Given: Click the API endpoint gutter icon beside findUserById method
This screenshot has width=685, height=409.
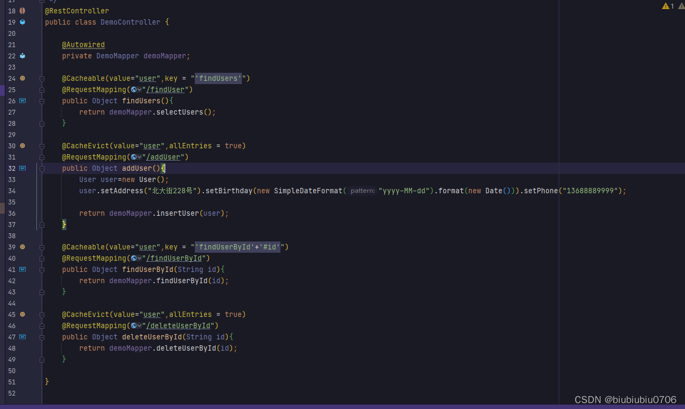Looking at the screenshot, I should (22, 269).
